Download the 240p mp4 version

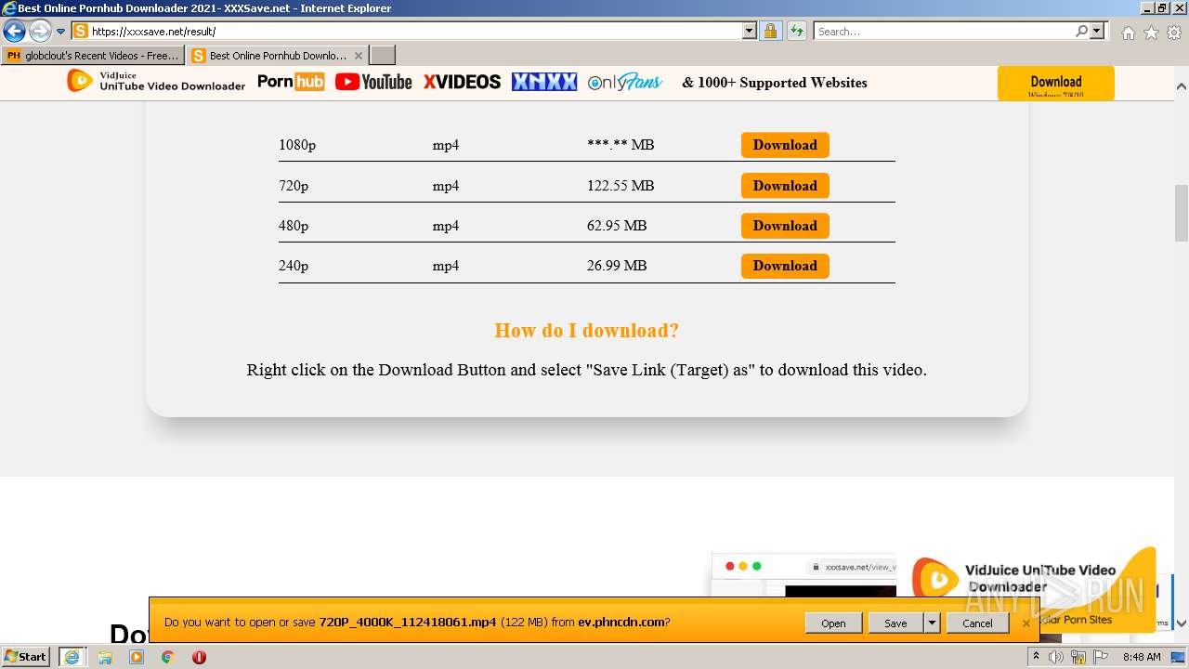click(785, 266)
